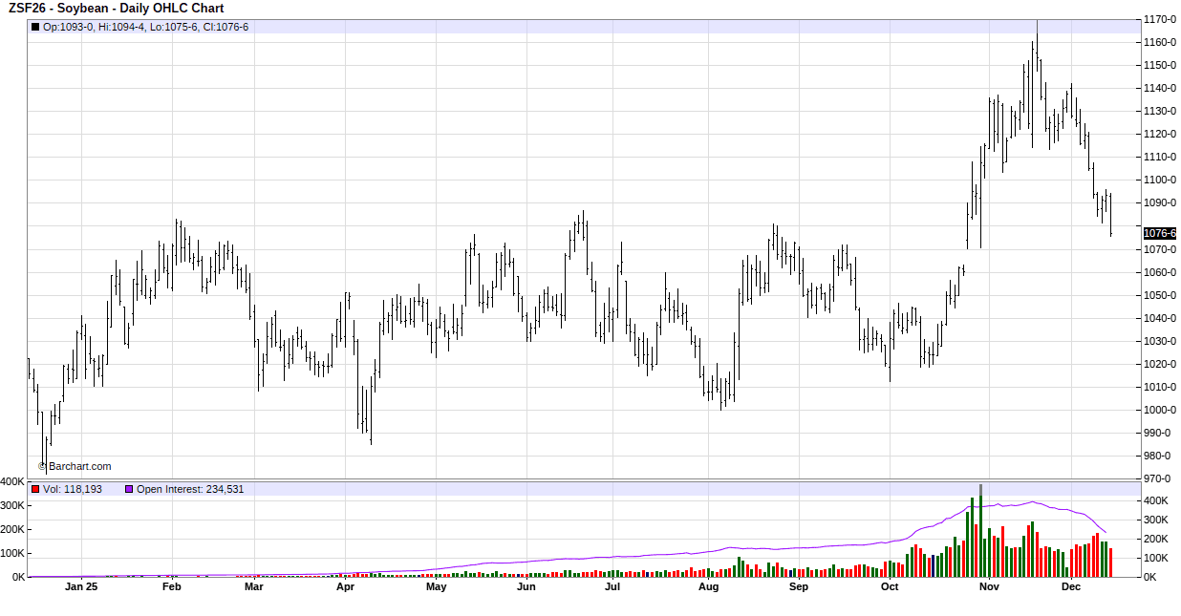Click the Vol: 118,193 readout text
Screen dimensions: 1181x616
73,489
